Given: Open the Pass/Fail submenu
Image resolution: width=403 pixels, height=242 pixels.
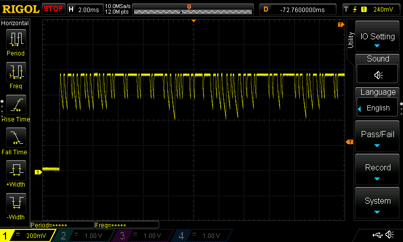Looking at the screenshot, I should pyautogui.click(x=377, y=137).
